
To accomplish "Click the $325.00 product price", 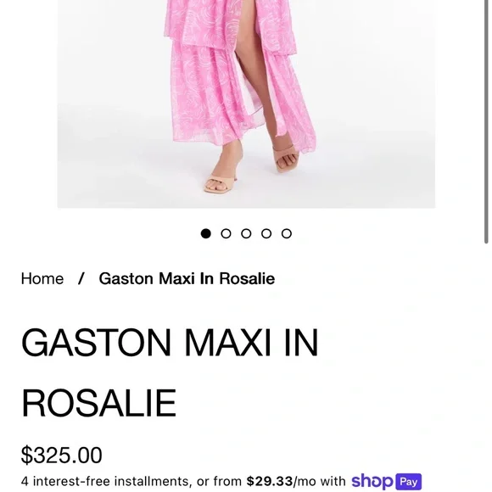I will coord(61,455).
